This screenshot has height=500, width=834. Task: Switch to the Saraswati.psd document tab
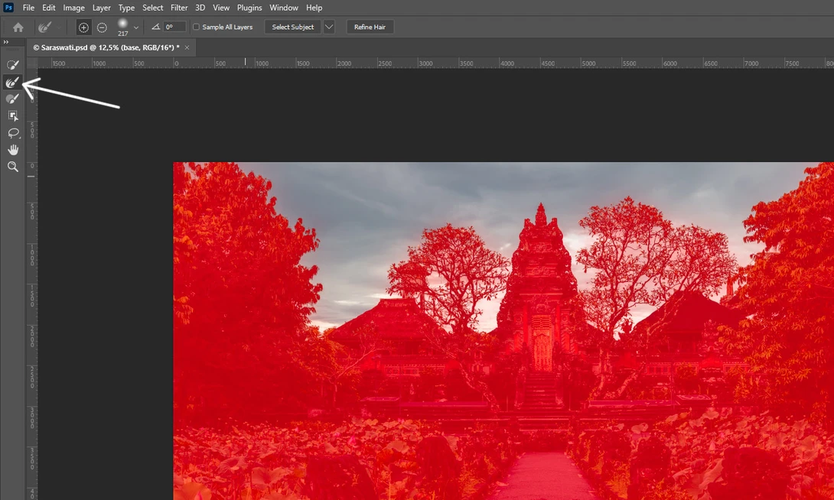[107, 47]
